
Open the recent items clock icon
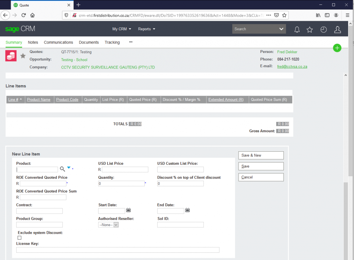point(324,30)
